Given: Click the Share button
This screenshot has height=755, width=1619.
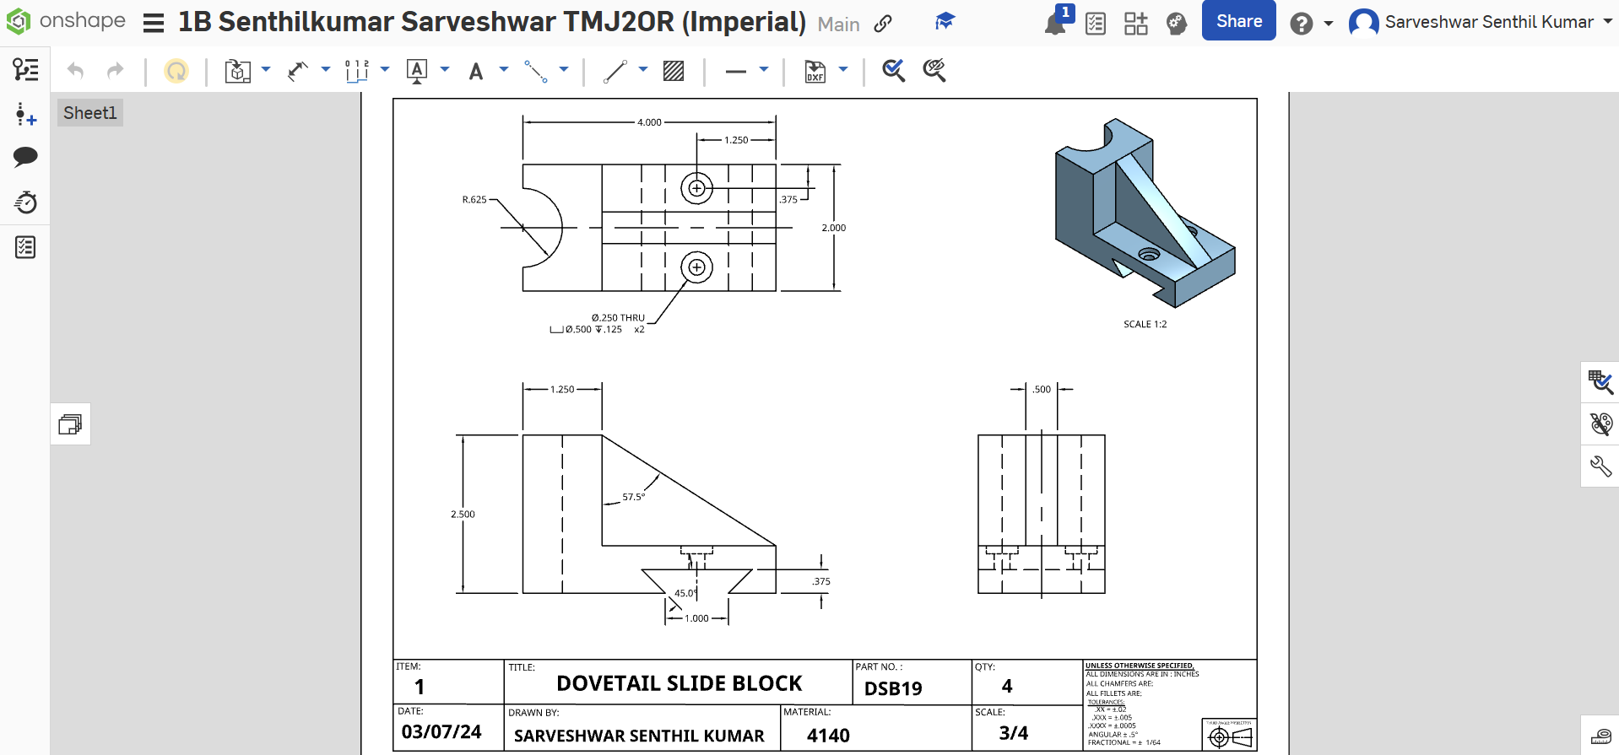Looking at the screenshot, I should tap(1238, 21).
